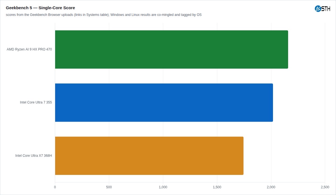
Task: Click the 0 axis tick label
Action: pyautogui.click(x=55, y=187)
